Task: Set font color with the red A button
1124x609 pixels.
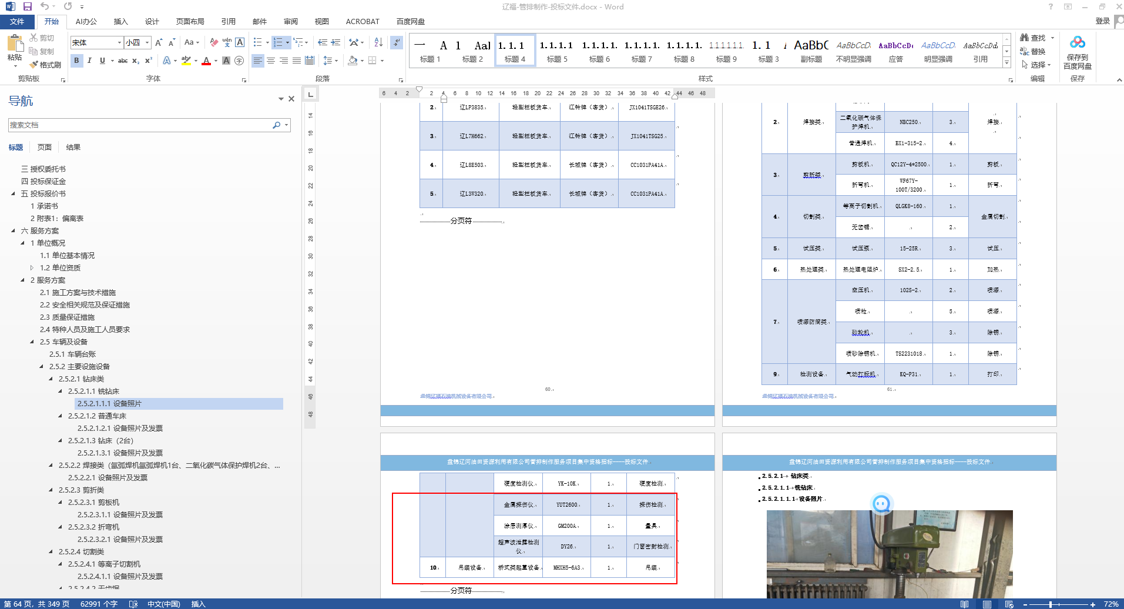Action: pos(206,61)
